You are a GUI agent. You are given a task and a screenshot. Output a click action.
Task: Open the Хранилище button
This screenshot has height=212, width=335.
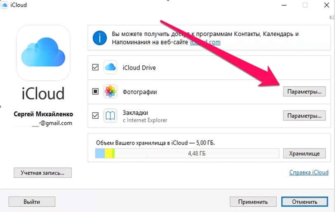pos(304,154)
